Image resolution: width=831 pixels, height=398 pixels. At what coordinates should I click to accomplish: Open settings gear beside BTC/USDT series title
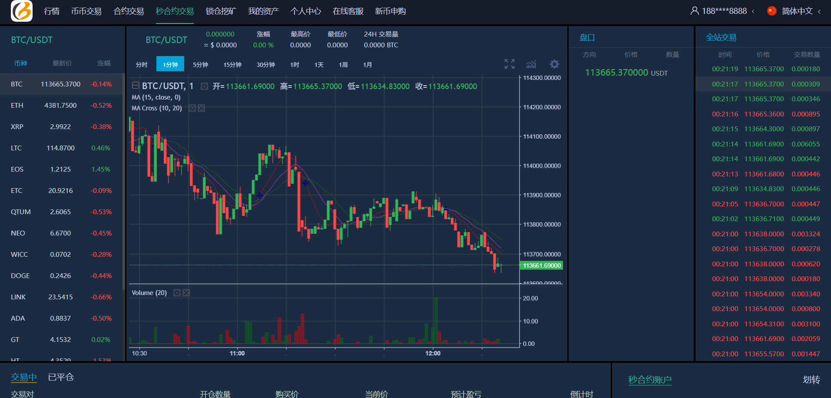click(x=204, y=86)
